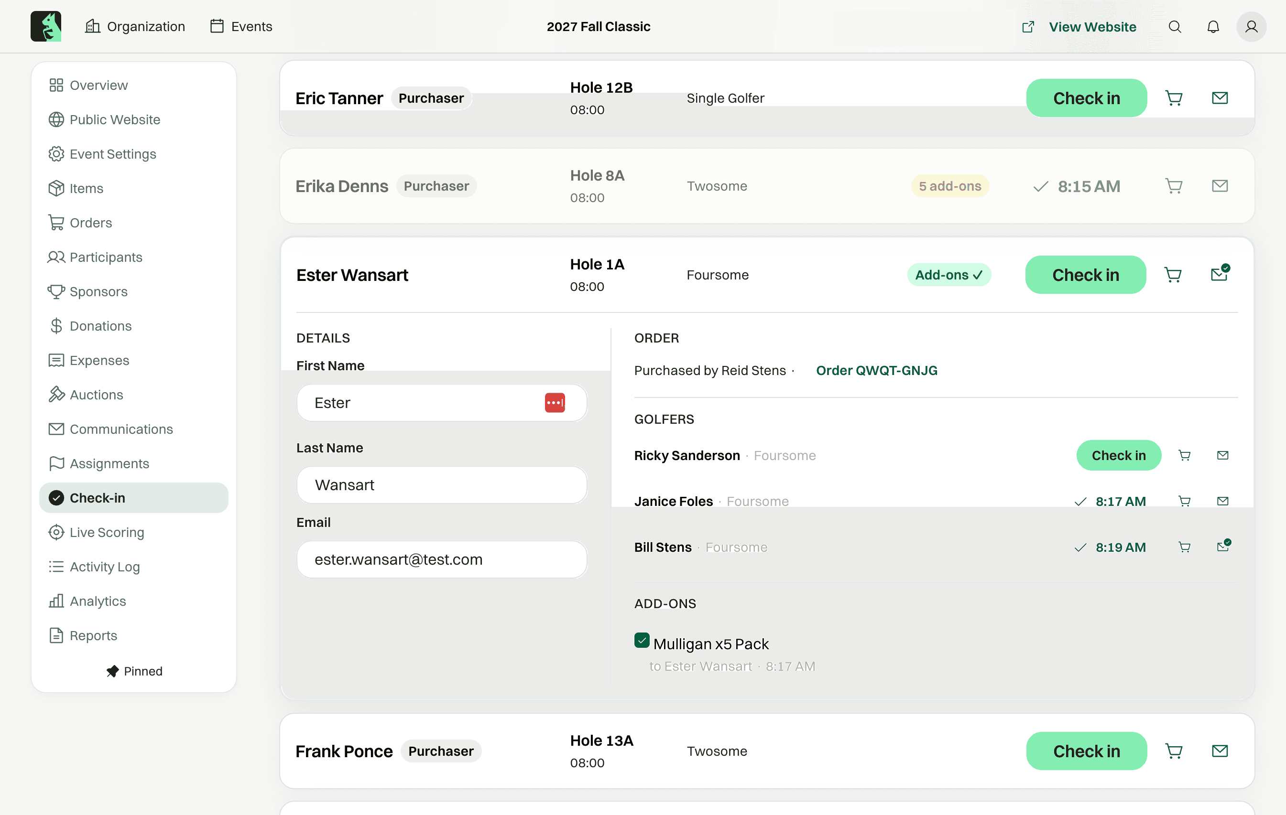Viewport: 1286px width, 815px height.
Task: Open cart icon in Ester Wansart header
Action: [1172, 275]
